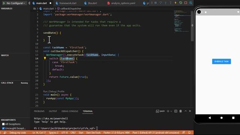Enable the All Exceptions breakpoint checkbox
240x135 pixels.
(3, 124)
